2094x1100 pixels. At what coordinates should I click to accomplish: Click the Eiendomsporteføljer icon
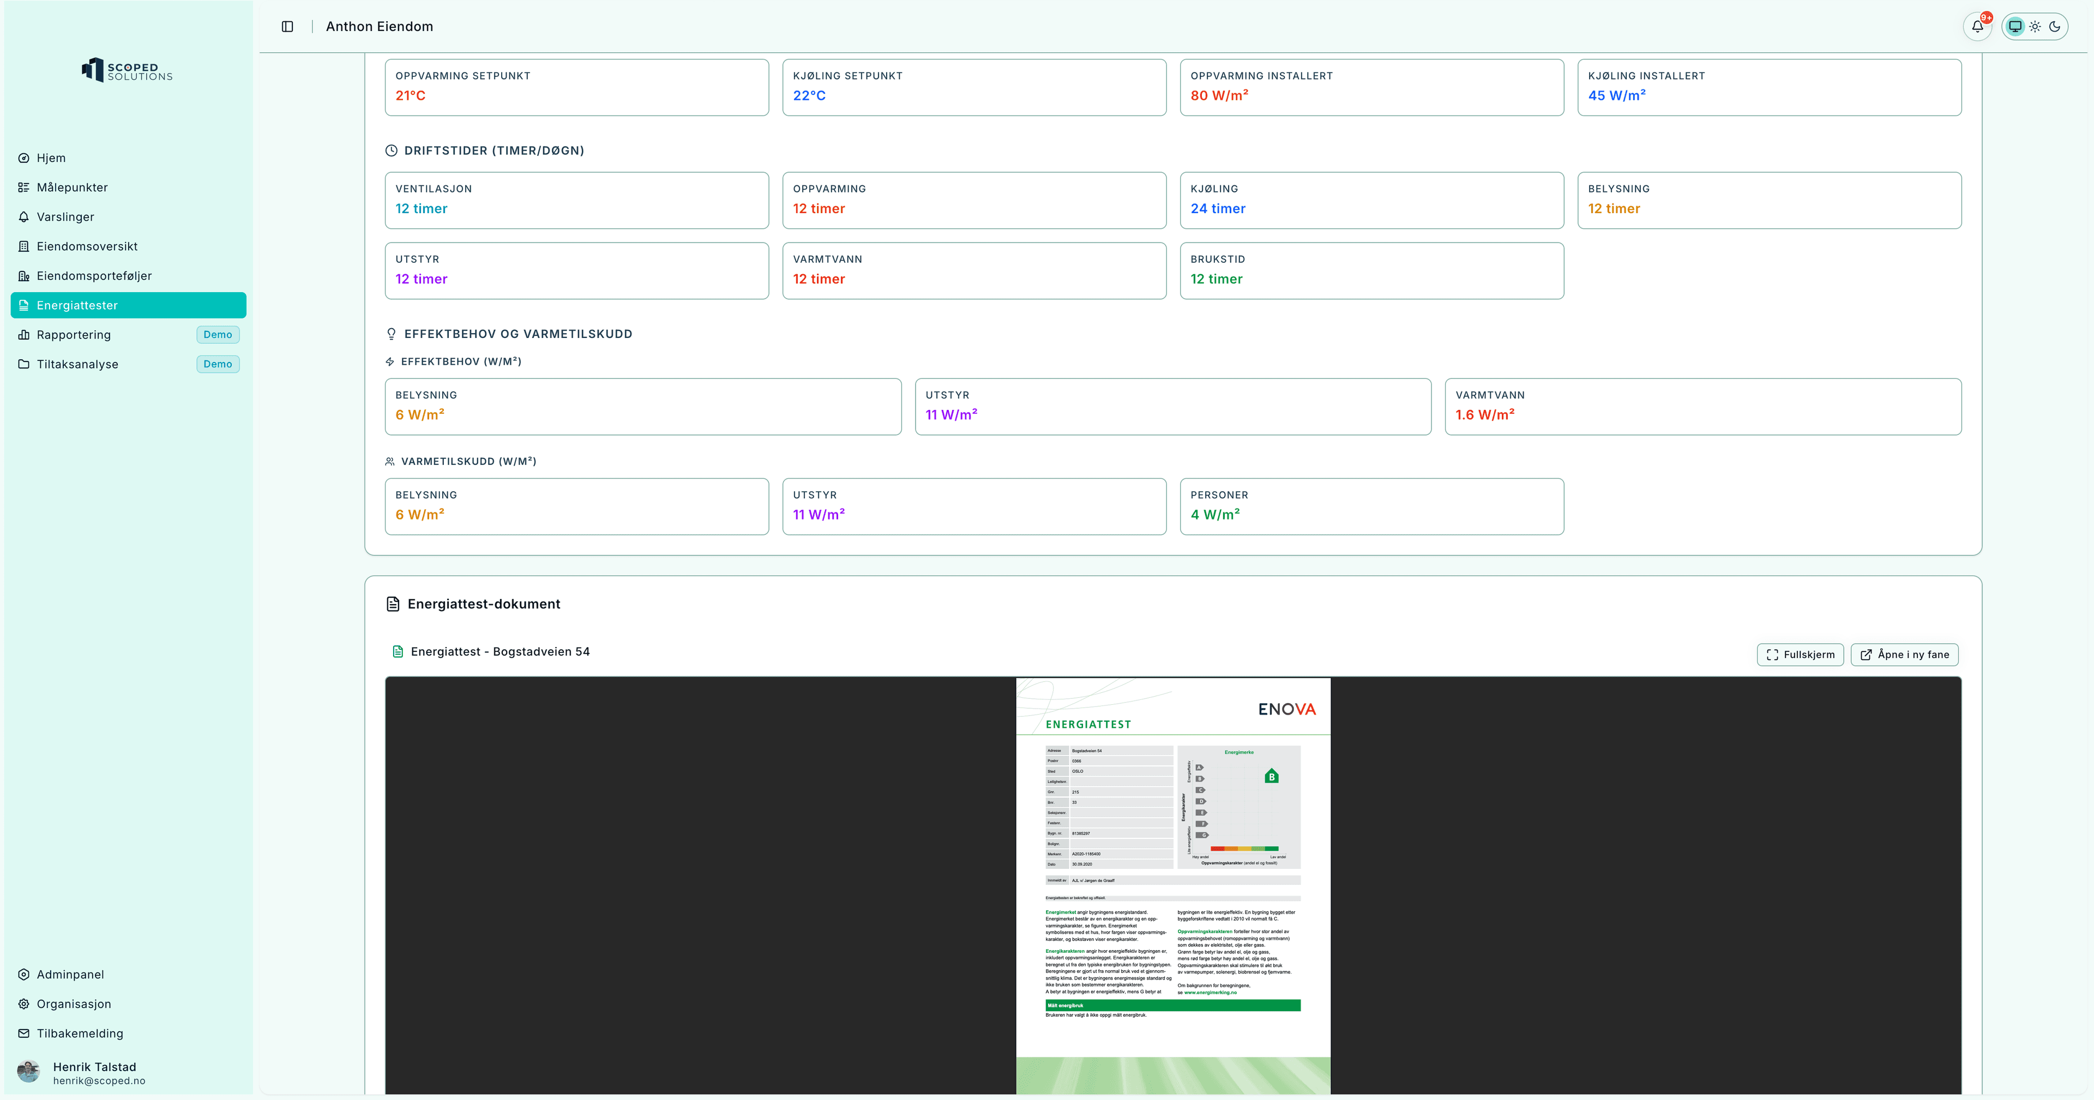pos(23,276)
